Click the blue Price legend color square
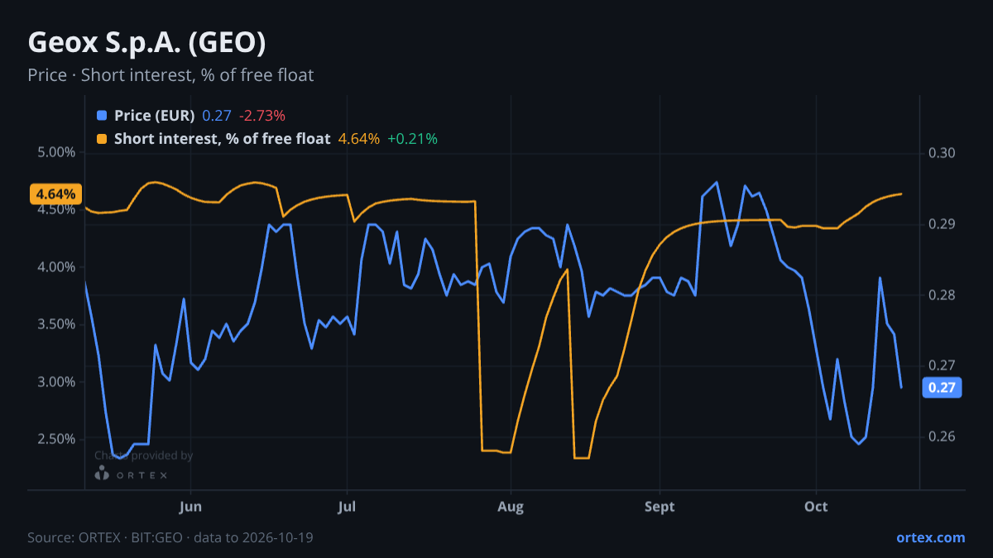 point(102,116)
